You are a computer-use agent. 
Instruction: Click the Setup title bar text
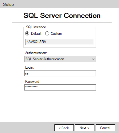point(8,5)
